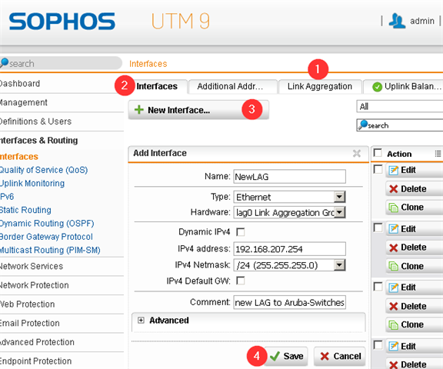
Task: Tick the second interface row checkbox
Action: pyautogui.click(x=378, y=228)
